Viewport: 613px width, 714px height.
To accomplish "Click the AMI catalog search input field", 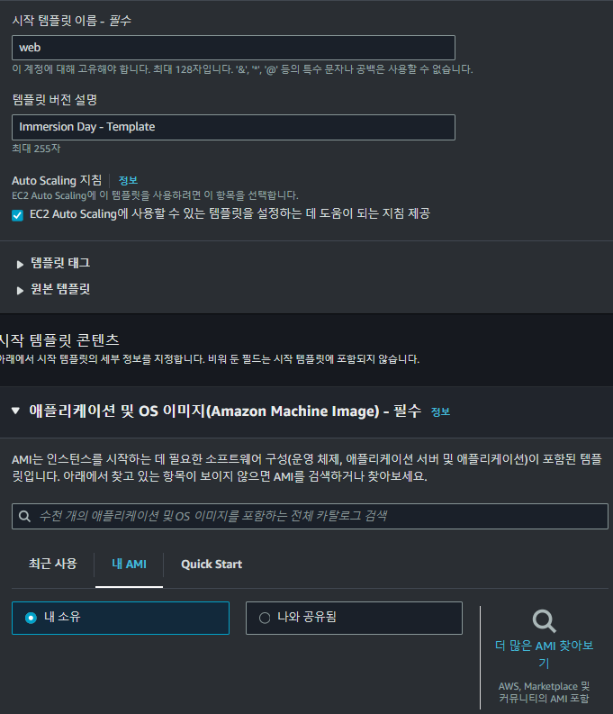I will pyautogui.click(x=310, y=516).
